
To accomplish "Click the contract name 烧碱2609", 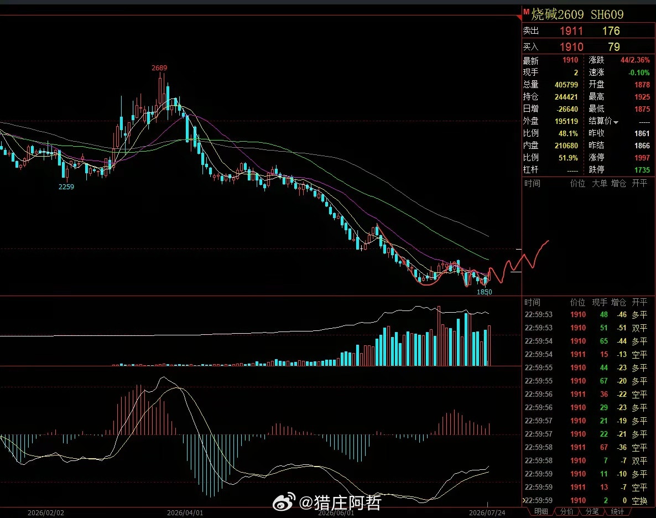I will click(x=557, y=14).
